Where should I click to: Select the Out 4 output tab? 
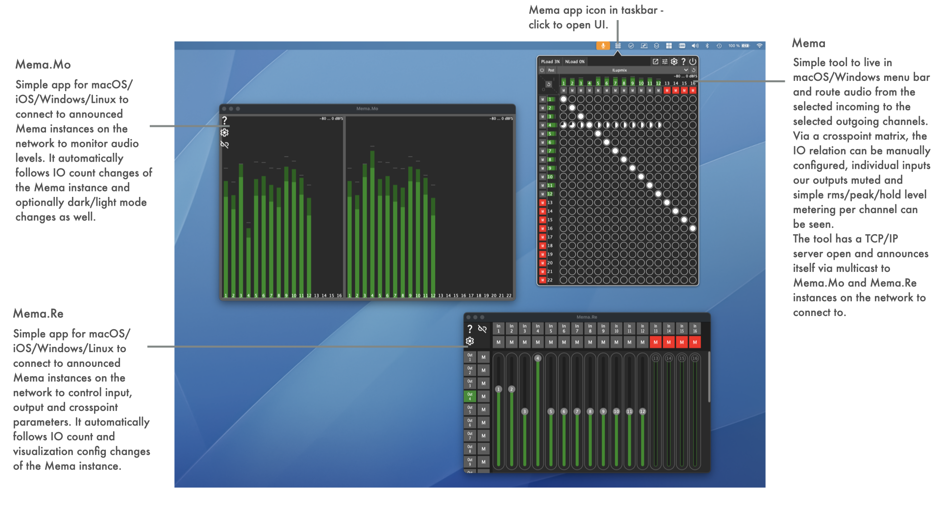tap(470, 396)
